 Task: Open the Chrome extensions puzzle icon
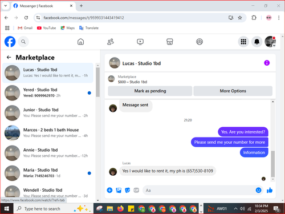coord(254,18)
